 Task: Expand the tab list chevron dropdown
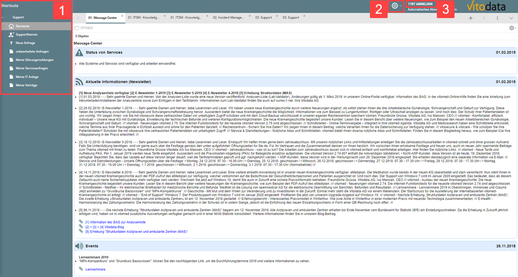511,18
